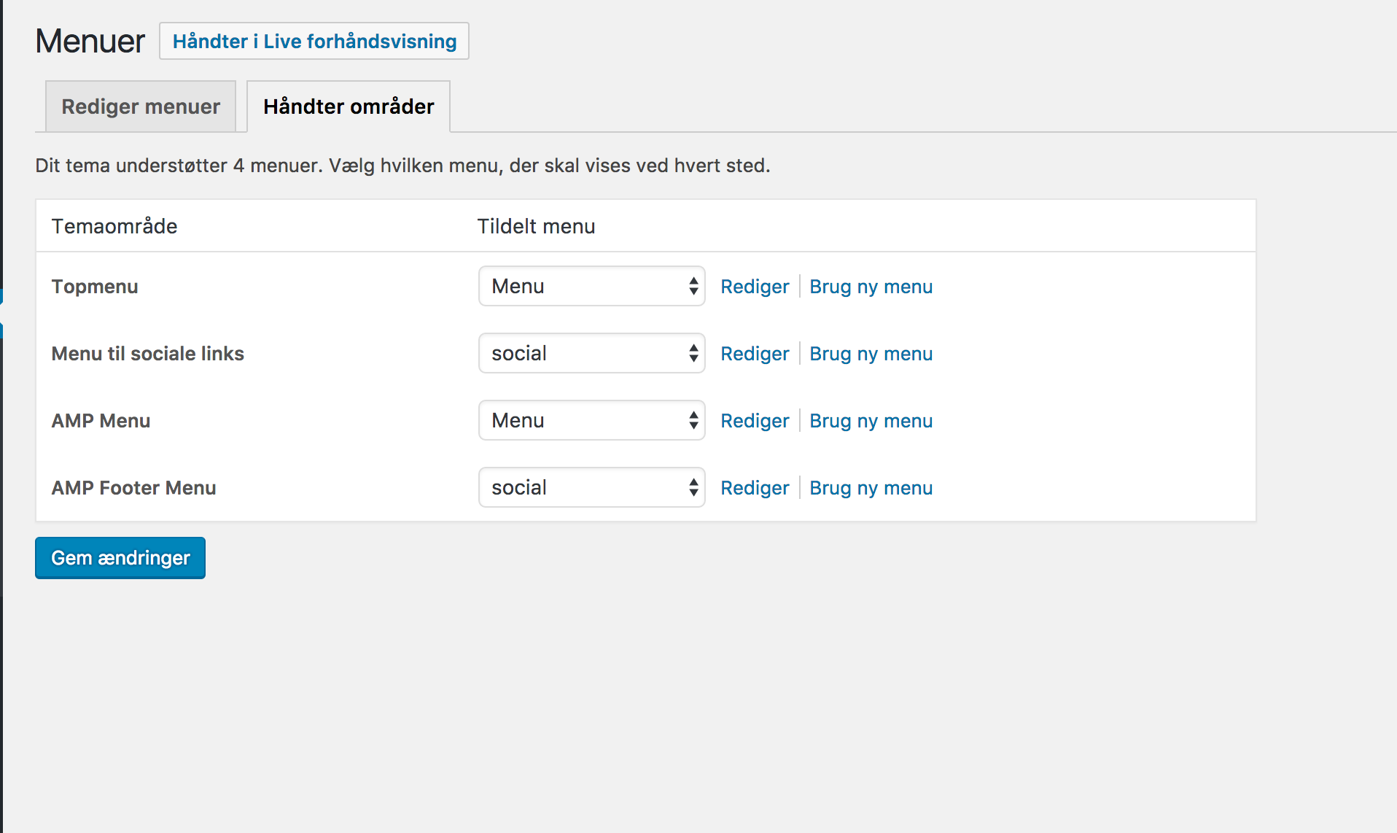Click the Temaområde column header
The width and height of the screenshot is (1397, 833).
click(x=114, y=227)
